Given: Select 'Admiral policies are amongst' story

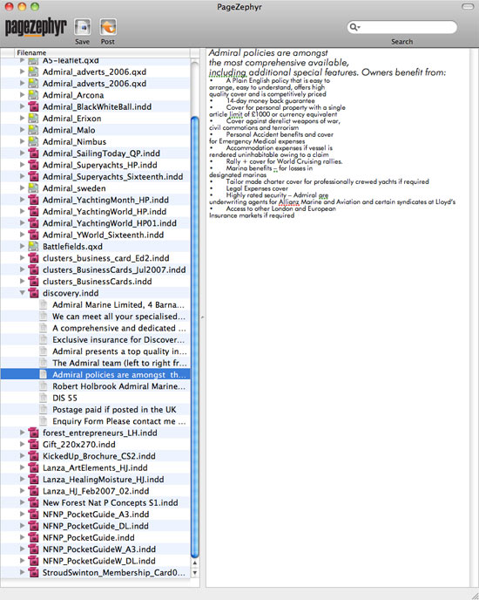Looking at the screenshot, I should tap(95, 375).
